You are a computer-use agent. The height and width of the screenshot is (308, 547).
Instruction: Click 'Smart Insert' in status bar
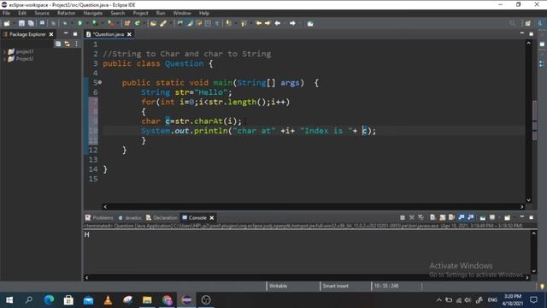335,286
